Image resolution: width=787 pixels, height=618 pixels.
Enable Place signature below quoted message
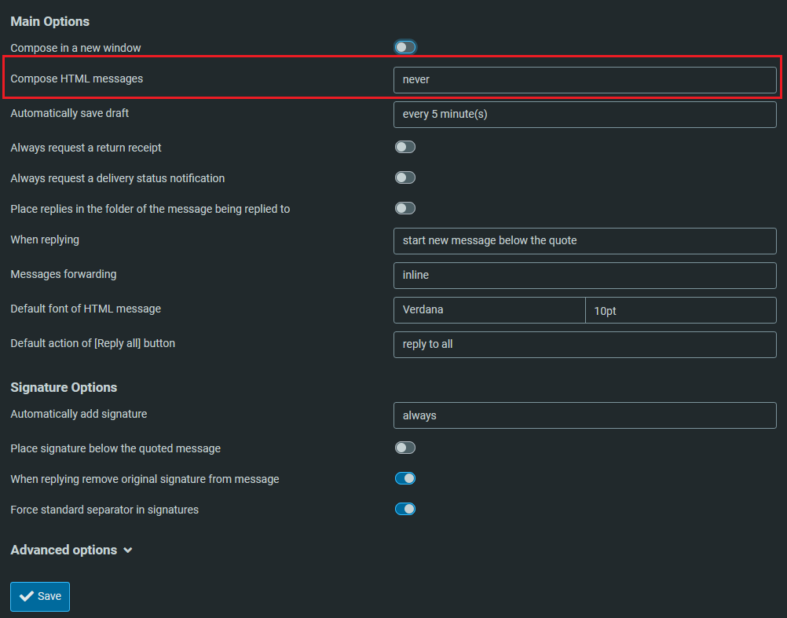[404, 448]
